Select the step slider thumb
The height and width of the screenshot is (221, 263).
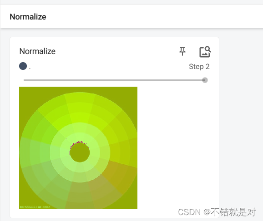coord(205,80)
